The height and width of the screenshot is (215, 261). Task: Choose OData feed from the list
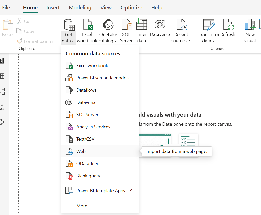[x=100, y=164]
